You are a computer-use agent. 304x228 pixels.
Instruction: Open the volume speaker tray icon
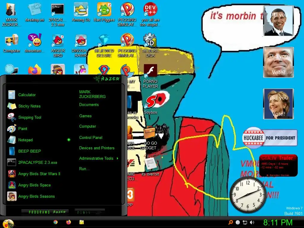tap(252, 222)
